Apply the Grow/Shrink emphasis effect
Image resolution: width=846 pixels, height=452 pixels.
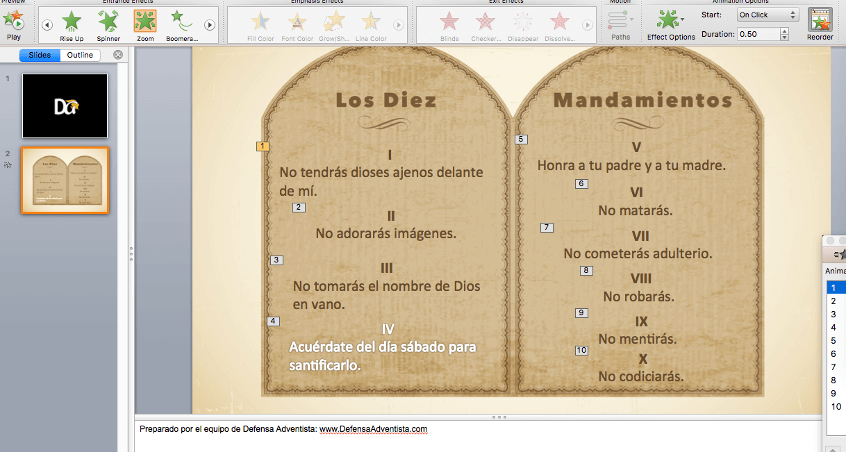tap(334, 26)
